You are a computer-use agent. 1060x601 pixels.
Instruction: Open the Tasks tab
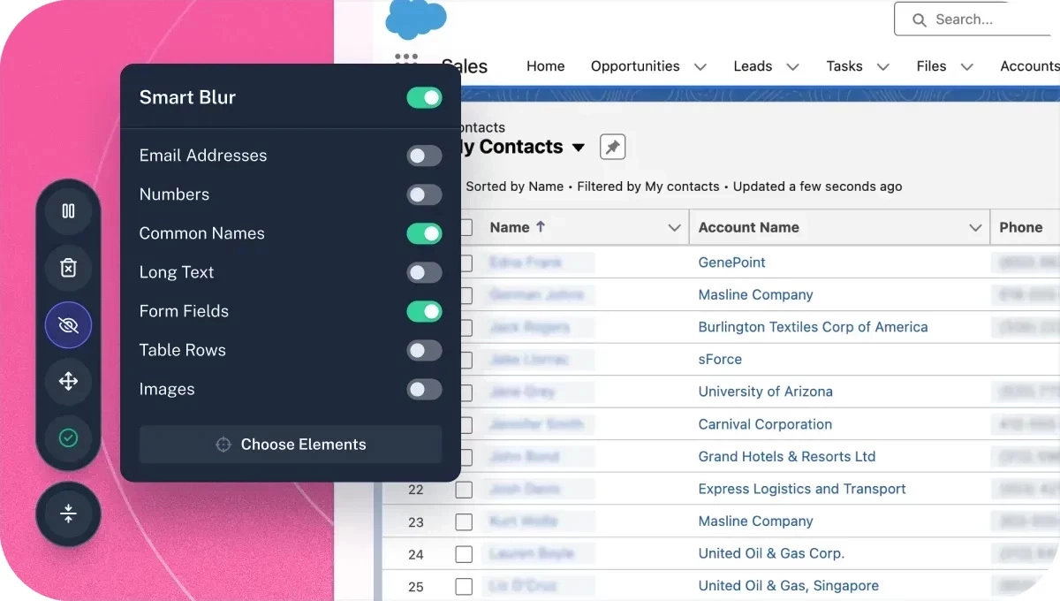click(844, 66)
